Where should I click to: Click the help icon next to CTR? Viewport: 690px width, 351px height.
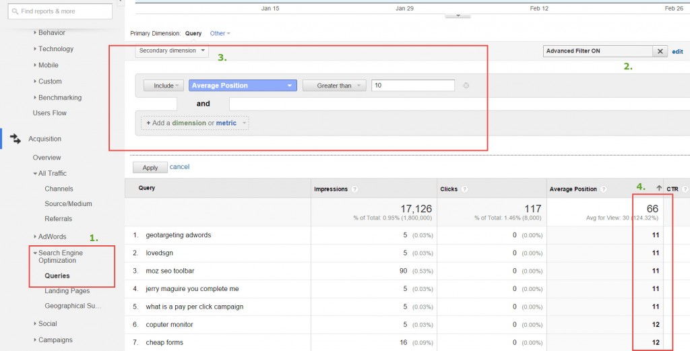coord(684,189)
